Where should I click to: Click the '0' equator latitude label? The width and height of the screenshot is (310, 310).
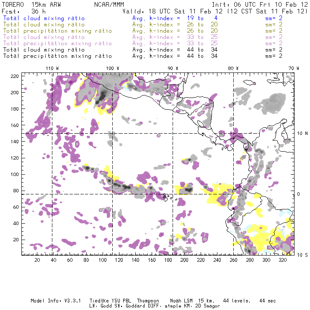(299, 194)
